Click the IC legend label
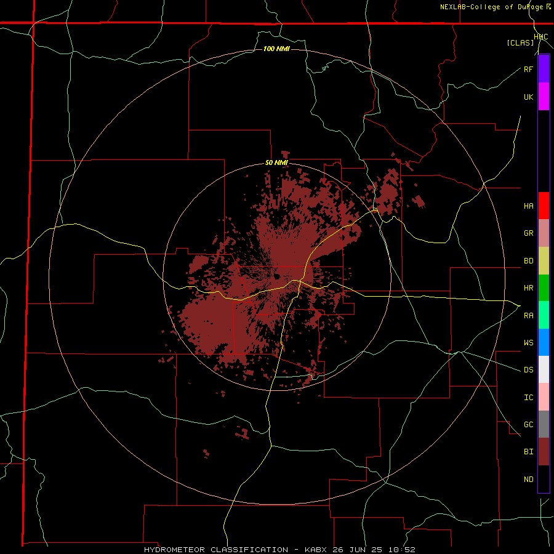This screenshot has width=554, height=554. 528,398
